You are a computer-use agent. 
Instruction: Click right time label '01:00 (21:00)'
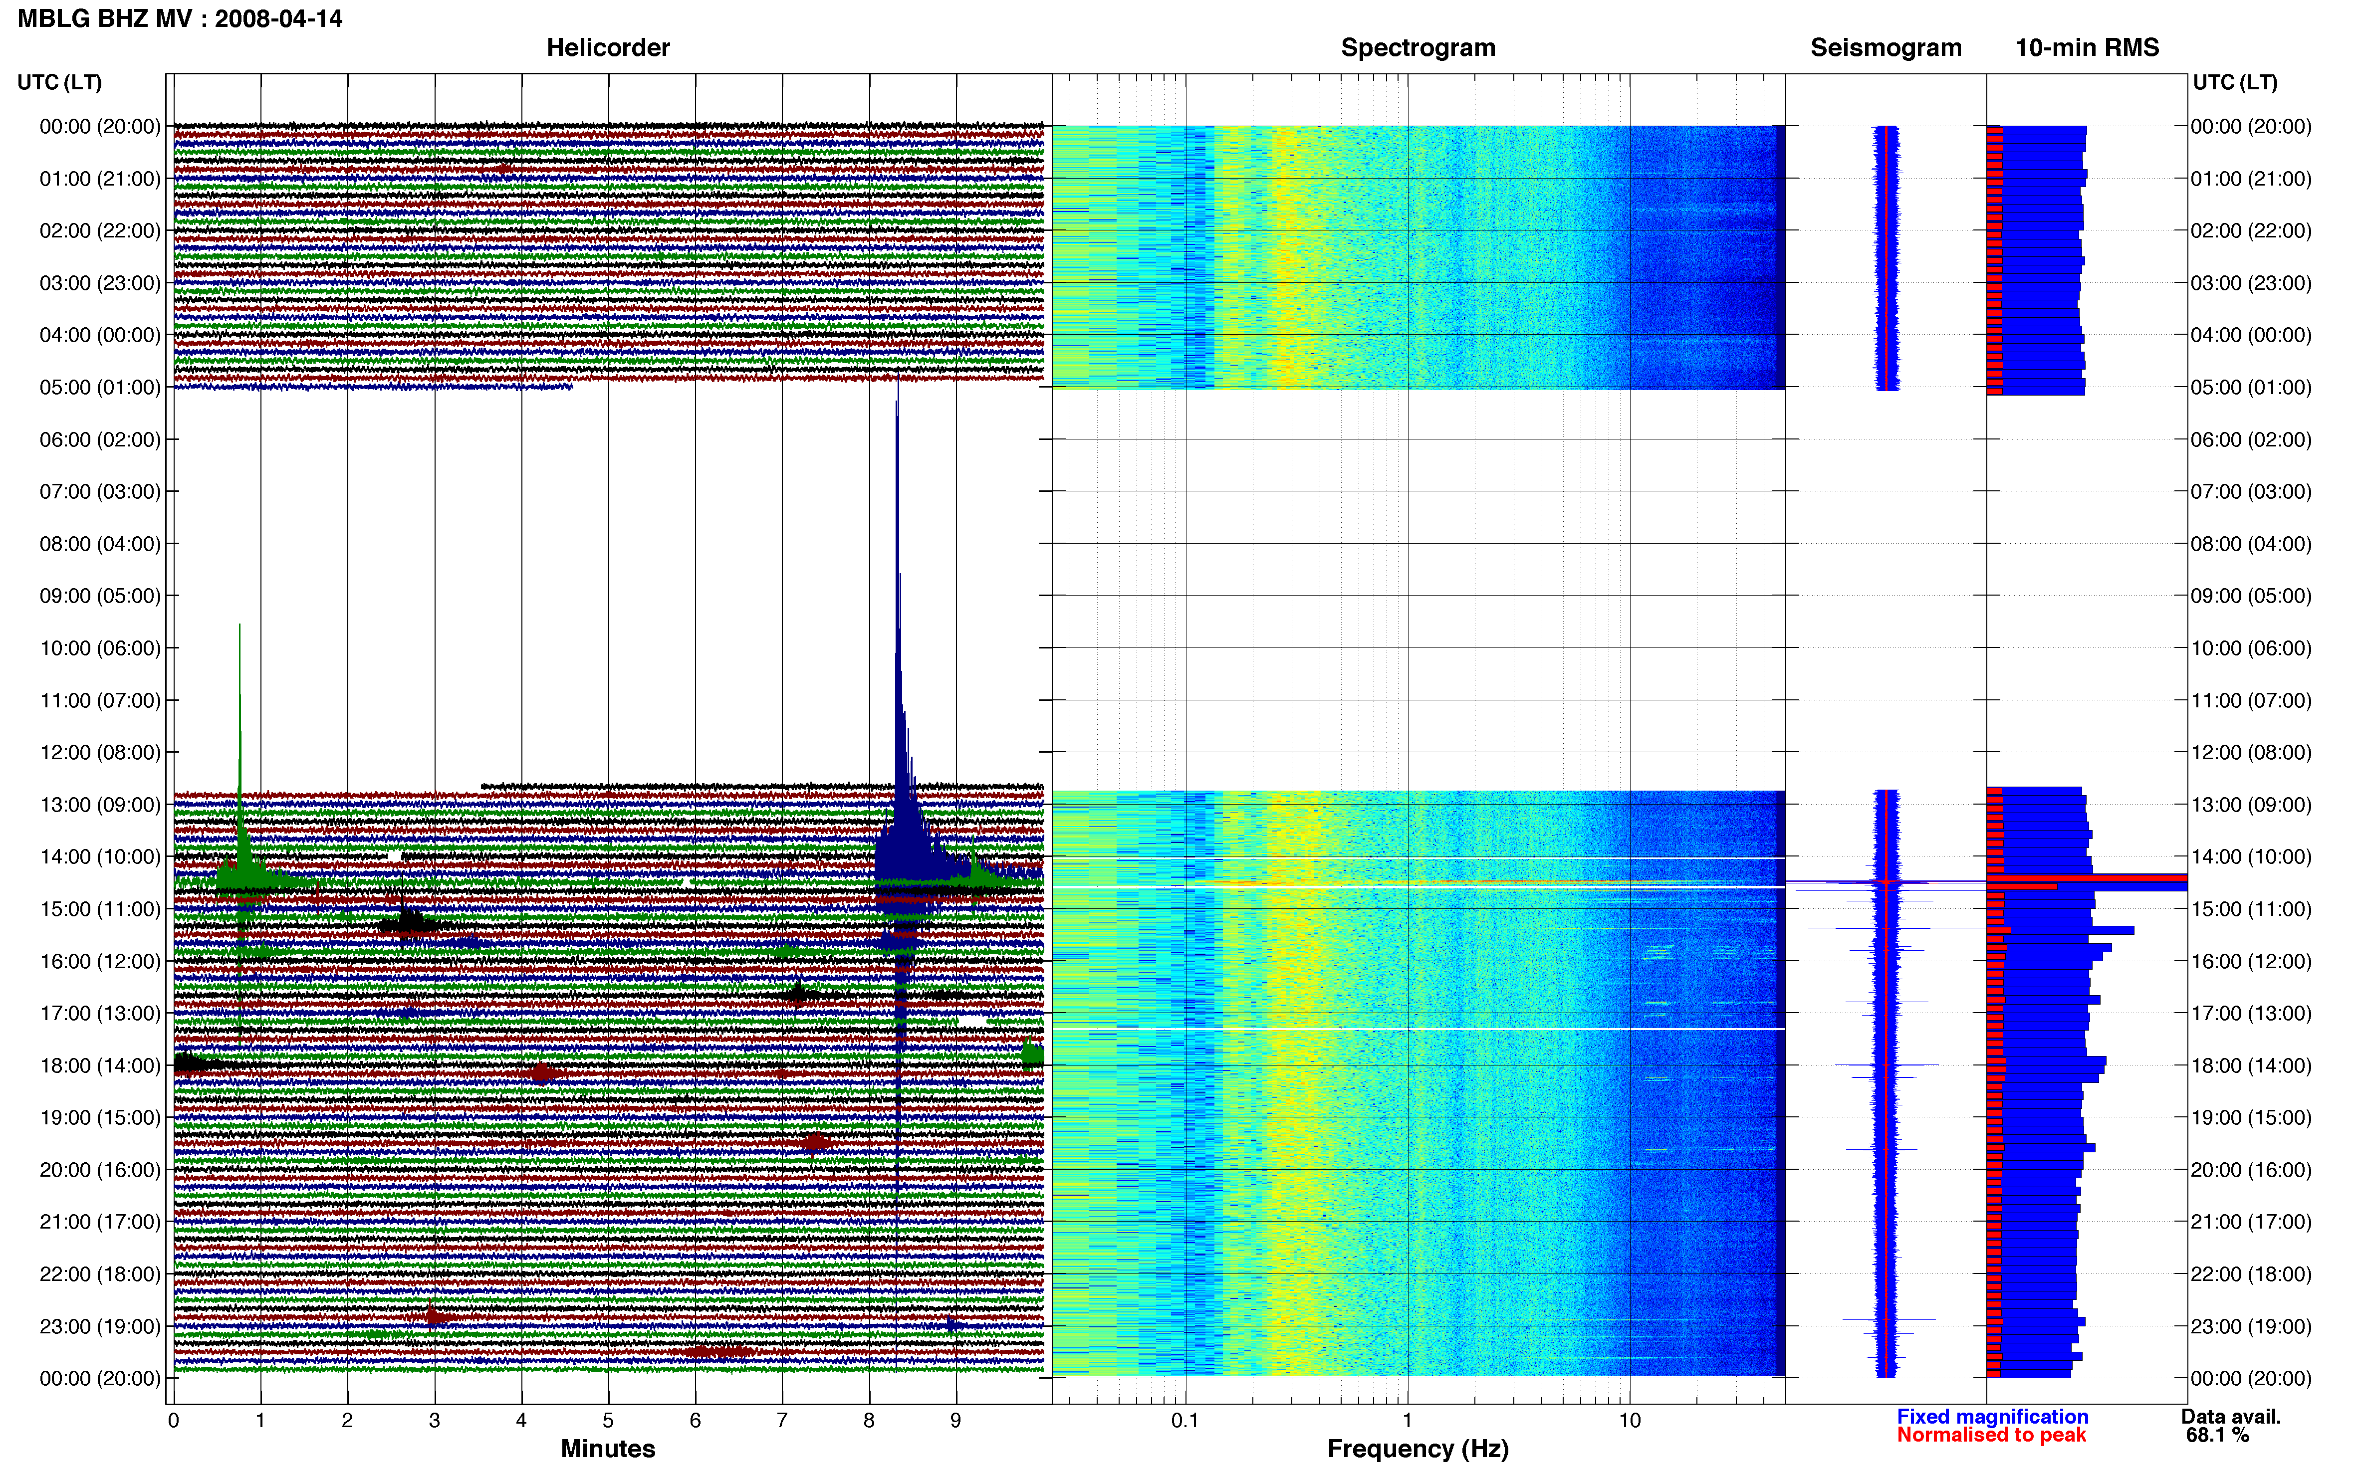2251,179
